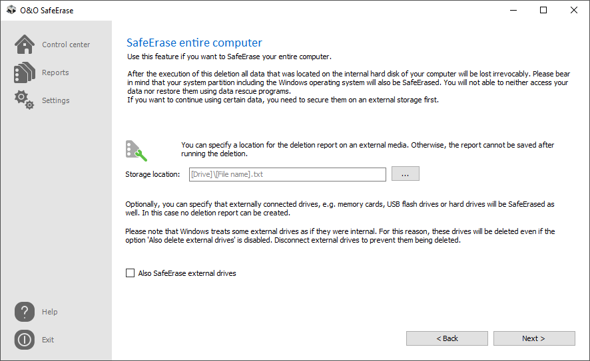590x361 pixels.
Task: Browse for storage location with ellipsis button
Action: [x=406, y=174]
